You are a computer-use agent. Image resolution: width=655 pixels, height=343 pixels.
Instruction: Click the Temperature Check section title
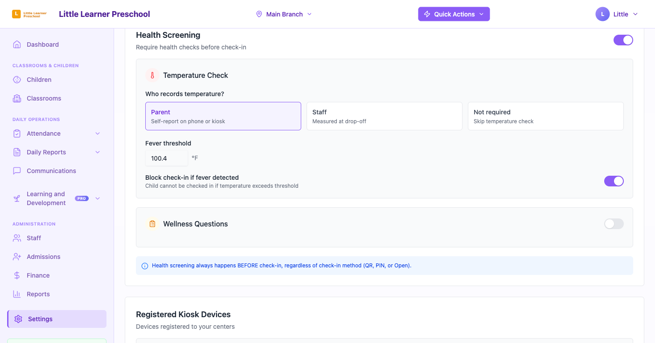click(x=196, y=75)
